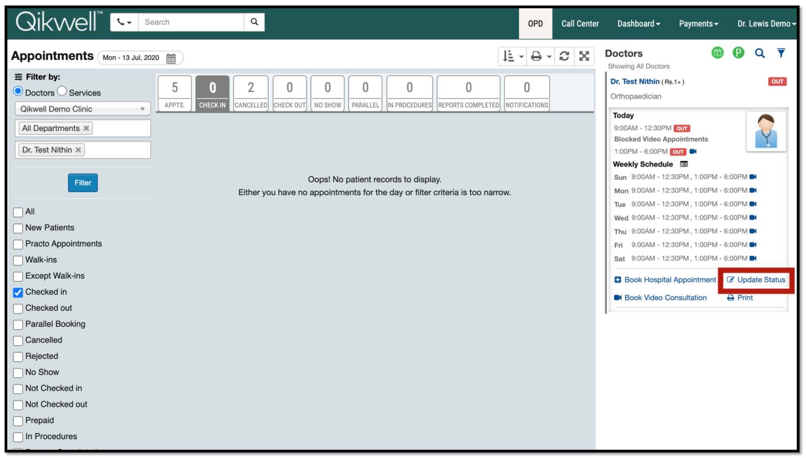Image resolution: width=806 pixels, height=458 pixels.
Task: Uncheck the Checked in filter checkbox
Action: pyautogui.click(x=18, y=292)
